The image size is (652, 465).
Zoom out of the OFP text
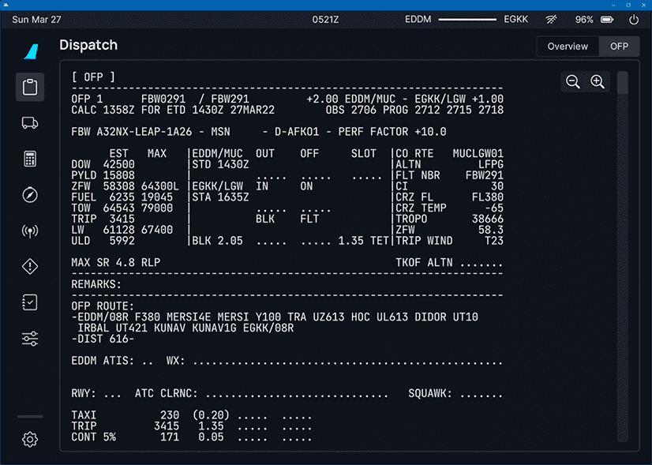572,81
